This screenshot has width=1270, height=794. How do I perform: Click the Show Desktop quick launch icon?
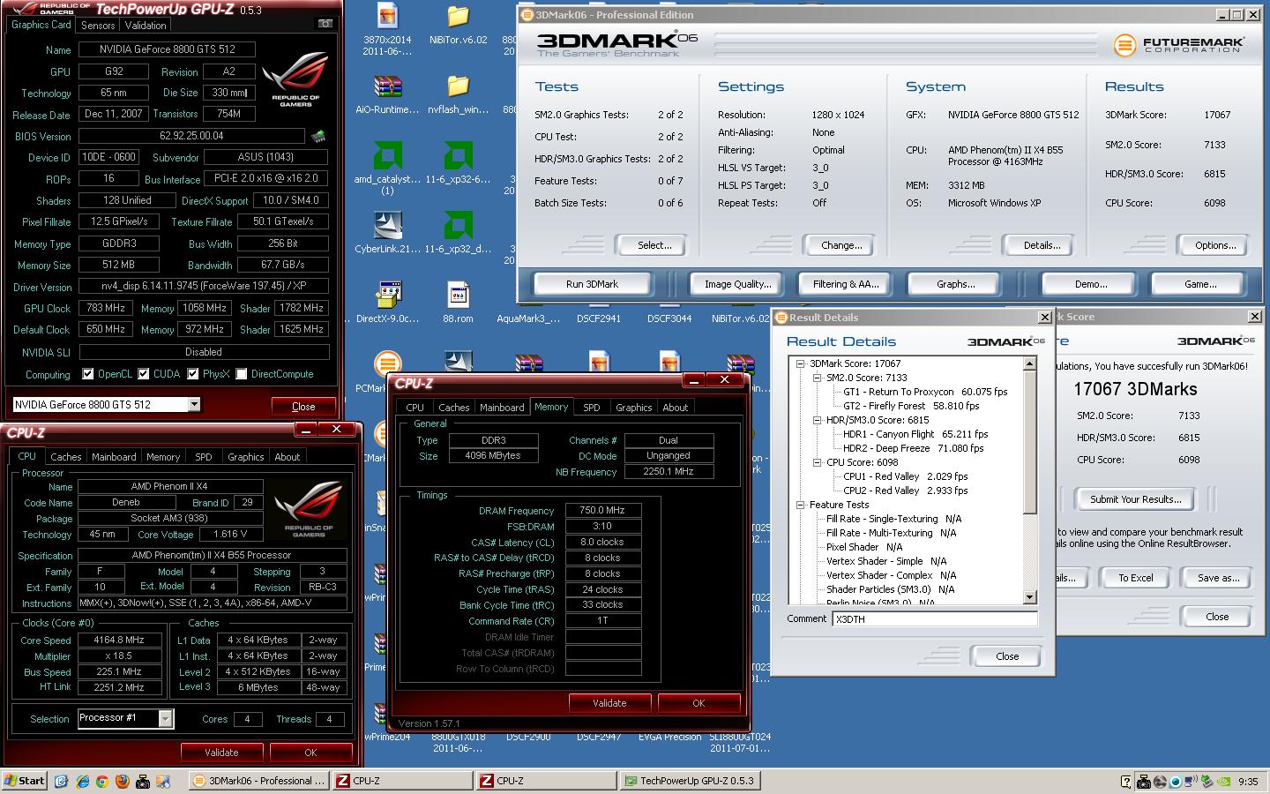click(x=61, y=781)
